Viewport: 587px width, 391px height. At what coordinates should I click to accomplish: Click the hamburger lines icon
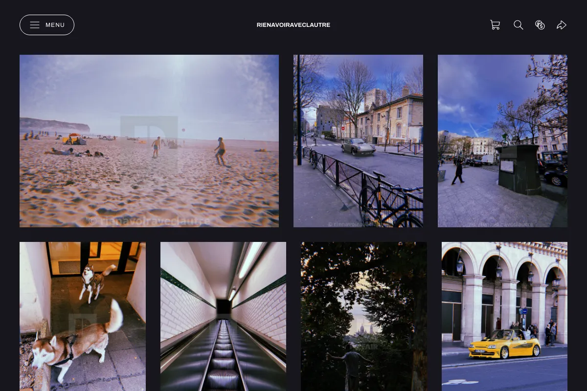tap(35, 25)
